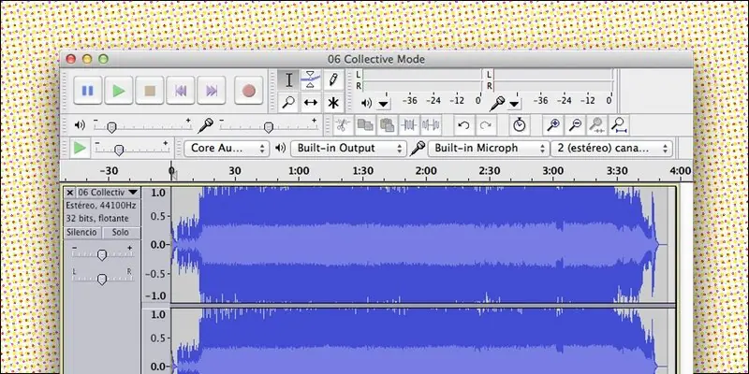The image size is (749, 374).
Task: Open the Built-in Output device dropdown
Action: (348, 149)
